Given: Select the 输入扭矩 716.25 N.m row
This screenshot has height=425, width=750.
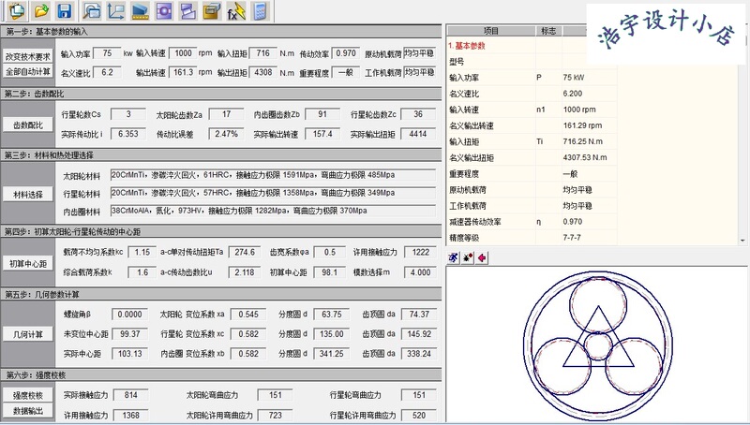Looking at the screenshot, I should (532, 142).
